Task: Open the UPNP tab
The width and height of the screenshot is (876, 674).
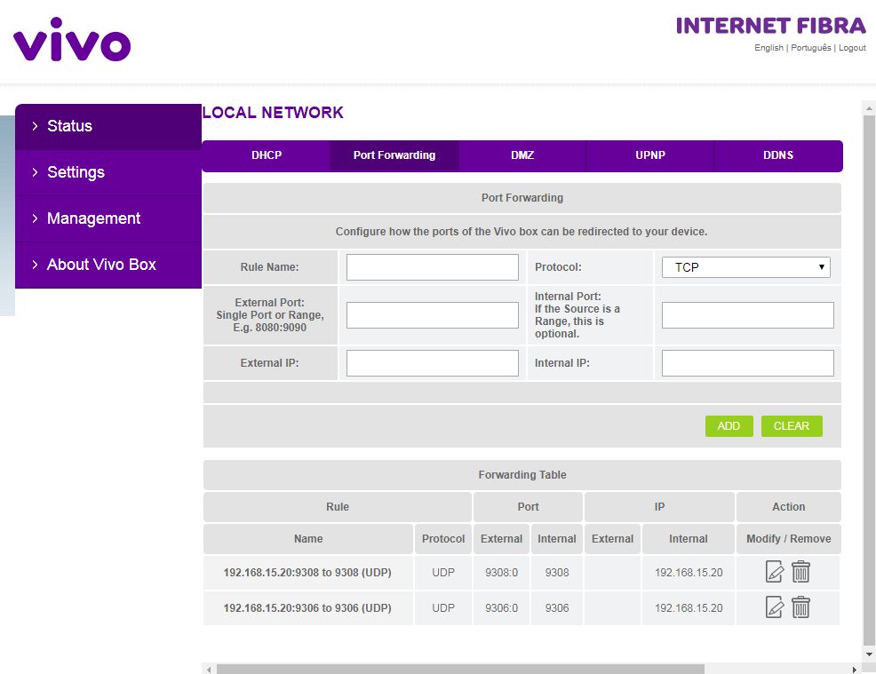Action: click(x=650, y=155)
